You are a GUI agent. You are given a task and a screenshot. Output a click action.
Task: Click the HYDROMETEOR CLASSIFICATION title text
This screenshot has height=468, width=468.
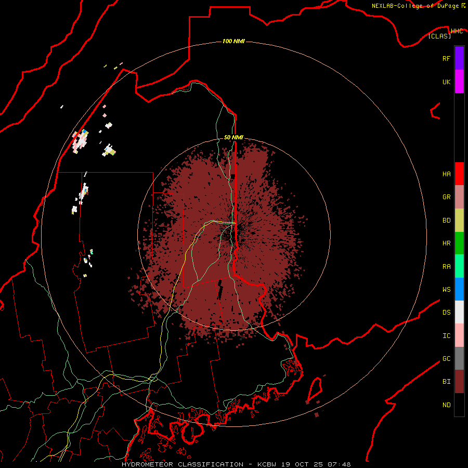183,464
